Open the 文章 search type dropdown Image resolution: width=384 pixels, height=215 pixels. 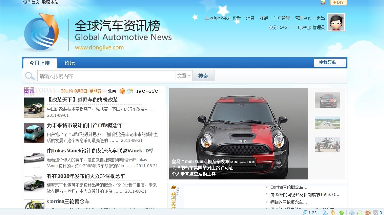tap(184, 76)
